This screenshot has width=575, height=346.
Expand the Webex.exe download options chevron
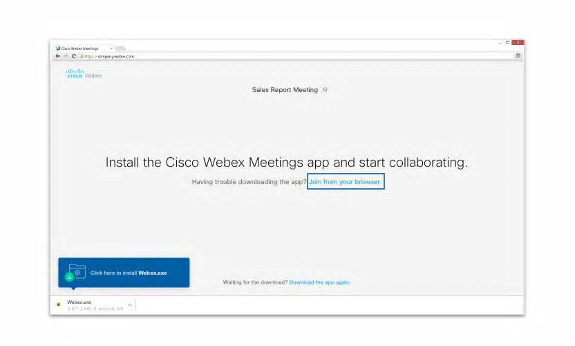click(x=130, y=305)
